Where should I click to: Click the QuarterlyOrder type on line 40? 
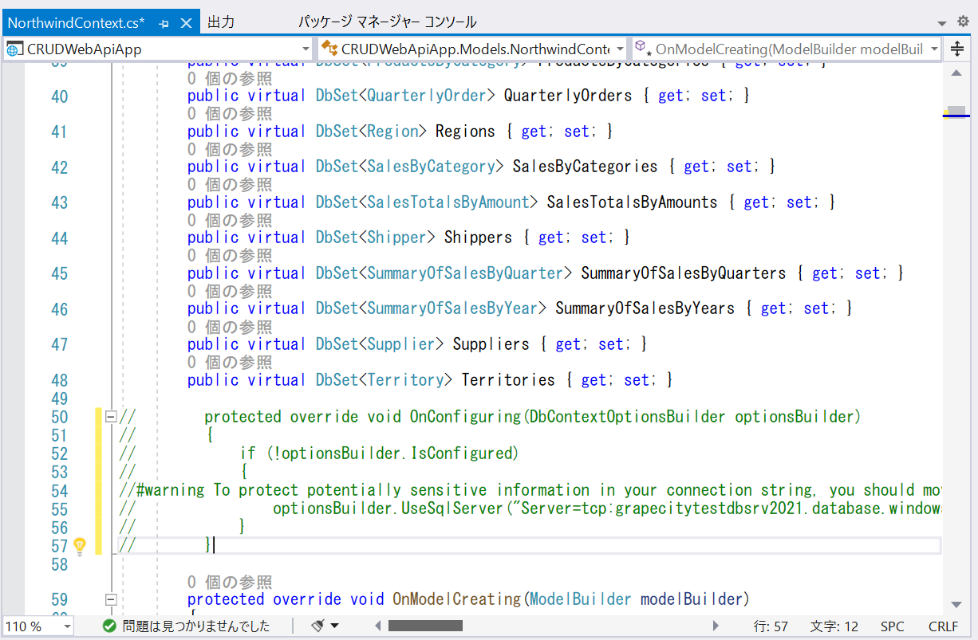(427, 96)
